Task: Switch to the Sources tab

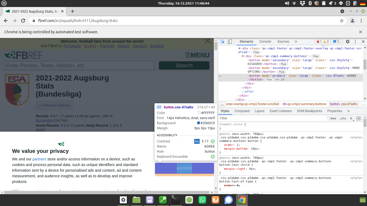Action: [283, 42]
